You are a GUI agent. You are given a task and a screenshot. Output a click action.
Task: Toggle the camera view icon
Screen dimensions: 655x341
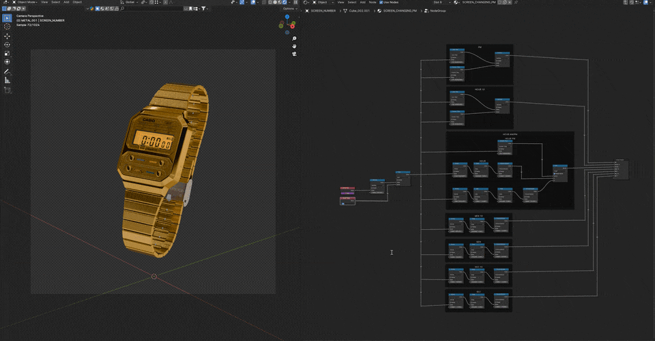294,55
